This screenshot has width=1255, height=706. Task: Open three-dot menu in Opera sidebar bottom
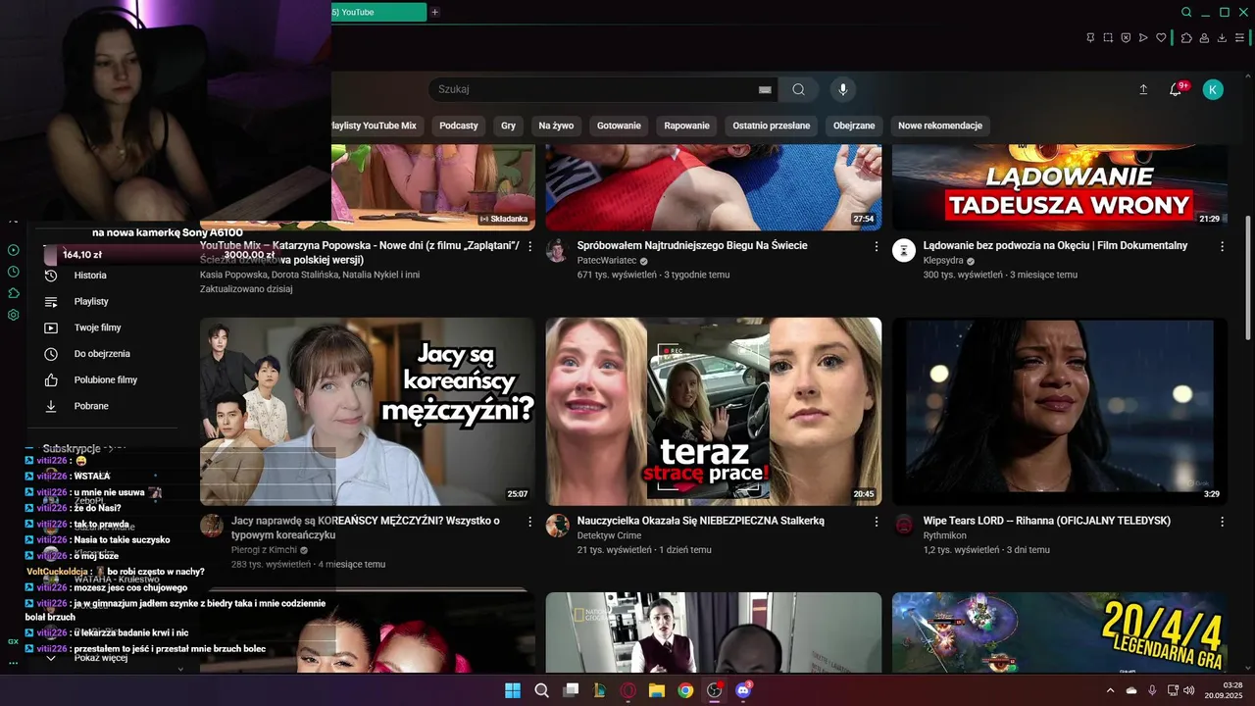click(14, 664)
